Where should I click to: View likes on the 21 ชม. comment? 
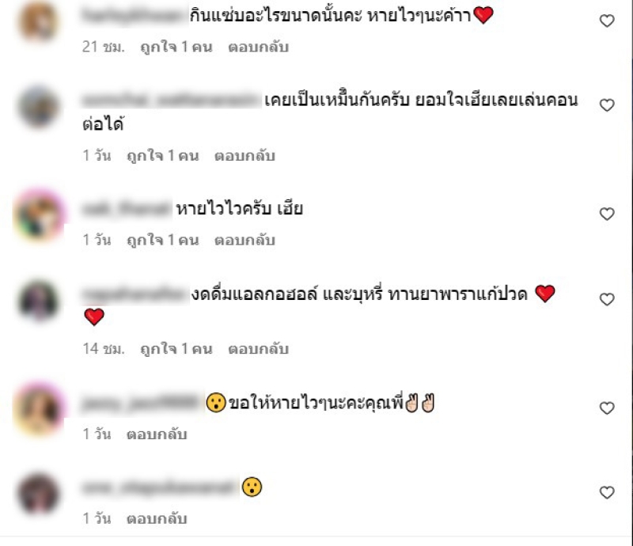(x=176, y=47)
